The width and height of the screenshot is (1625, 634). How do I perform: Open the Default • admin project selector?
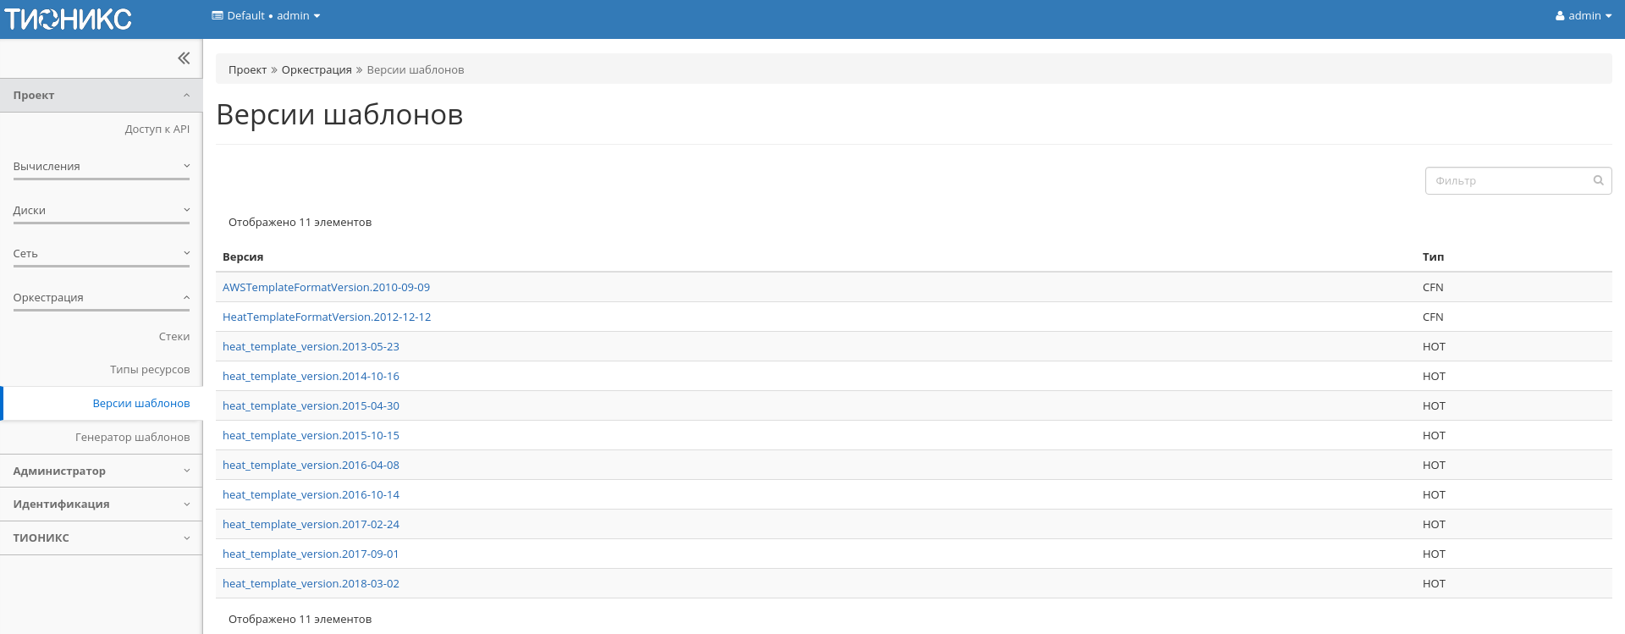[x=266, y=16]
